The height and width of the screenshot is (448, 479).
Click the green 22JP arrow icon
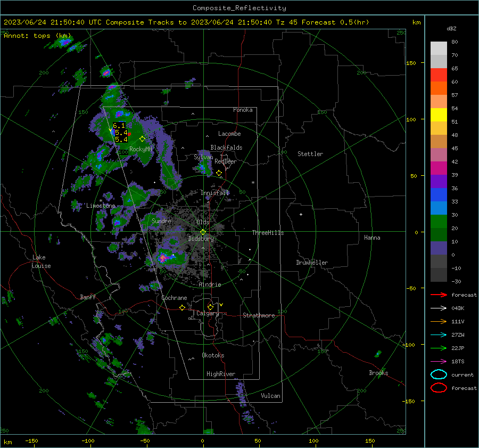coord(439,348)
